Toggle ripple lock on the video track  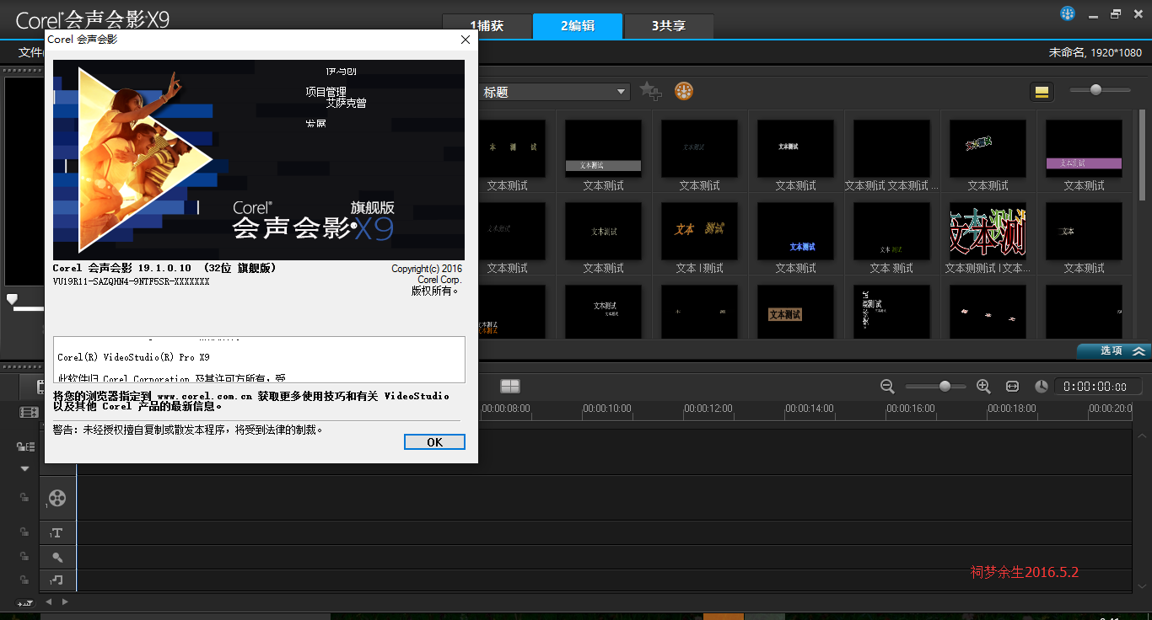[24, 498]
